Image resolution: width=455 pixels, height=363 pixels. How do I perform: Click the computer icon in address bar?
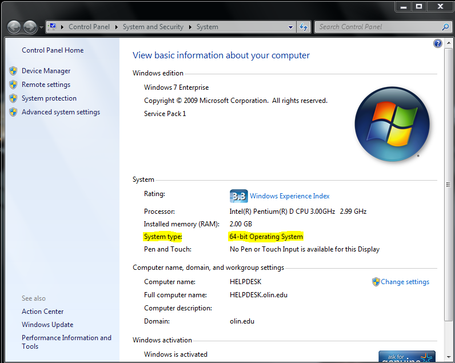(x=52, y=27)
